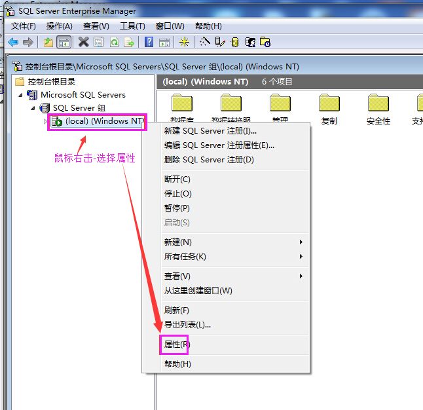Click the New database cylinder icon
The image size is (423, 410).
coord(235,42)
